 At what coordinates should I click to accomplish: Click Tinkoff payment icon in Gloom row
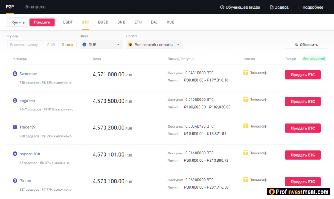click(246, 179)
